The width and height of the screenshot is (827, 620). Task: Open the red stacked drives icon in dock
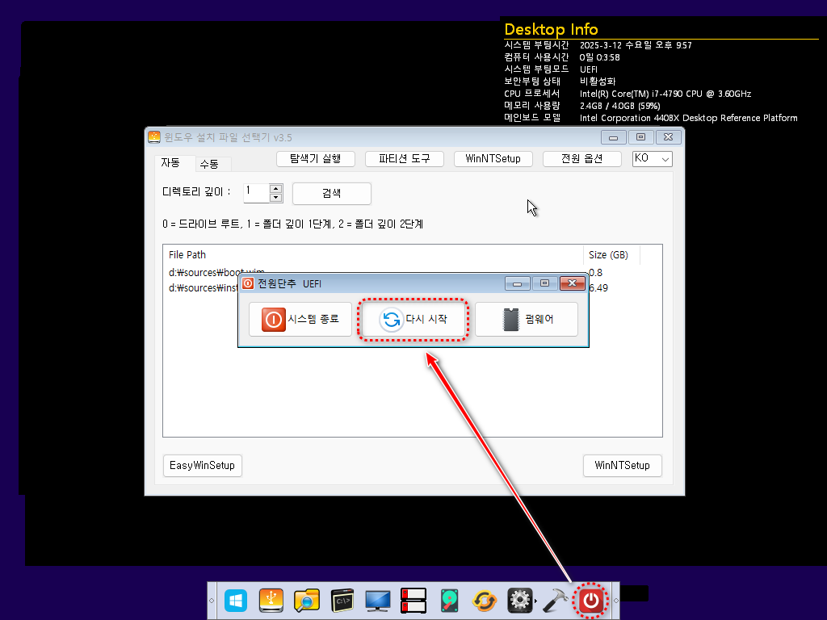(413, 601)
